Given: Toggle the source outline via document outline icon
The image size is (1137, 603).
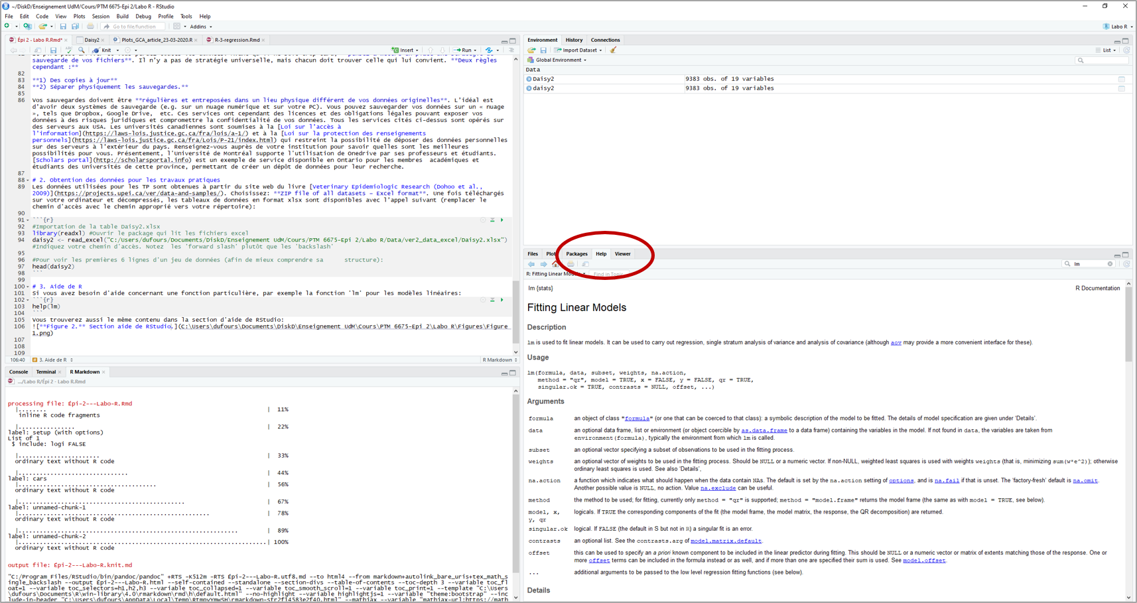Looking at the screenshot, I should [511, 50].
